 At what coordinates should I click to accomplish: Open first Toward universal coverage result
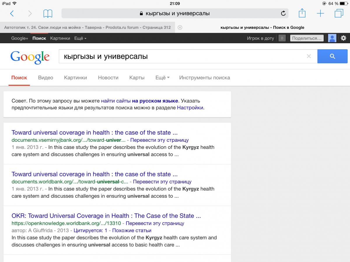[x=94, y=132]
